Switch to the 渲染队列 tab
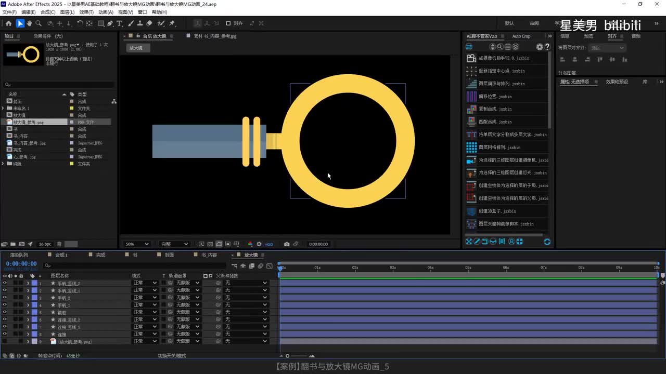The width and height of the screenshot is (666, 374). pyautogui.click(x=19, y=255)
